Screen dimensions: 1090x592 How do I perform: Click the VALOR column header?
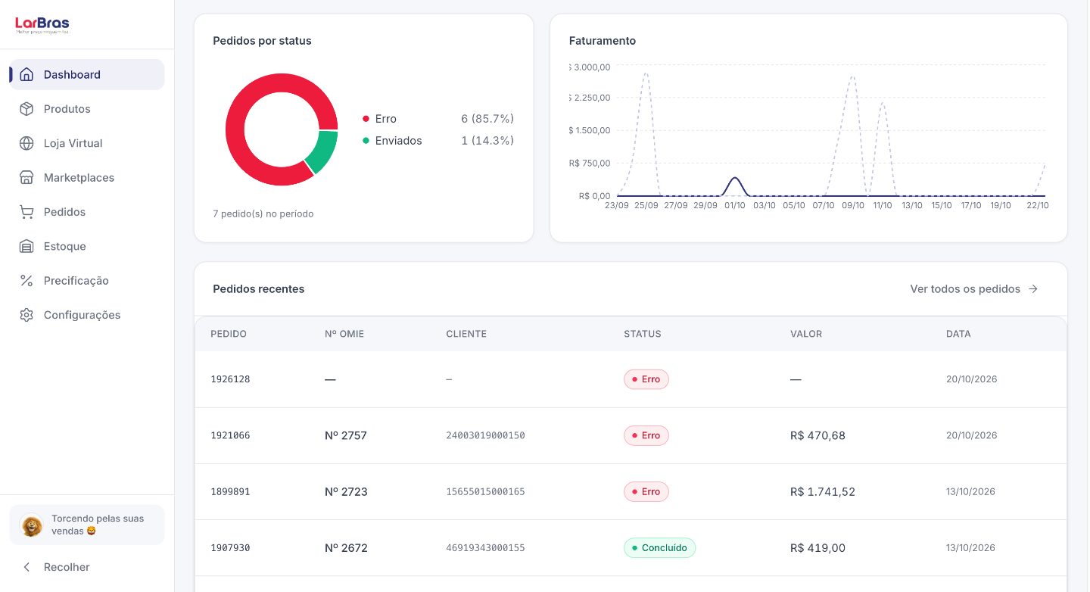tap(806, 334)
